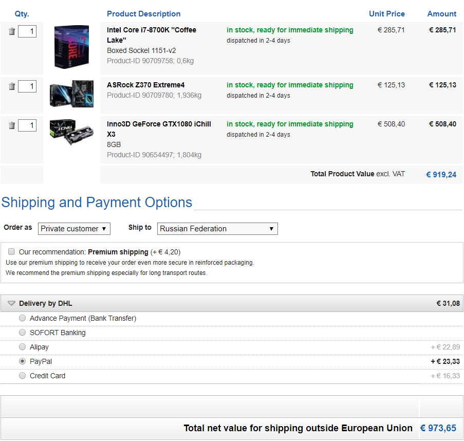Select Advance Payment (Bank Transfer) option

tap(22, 318)
